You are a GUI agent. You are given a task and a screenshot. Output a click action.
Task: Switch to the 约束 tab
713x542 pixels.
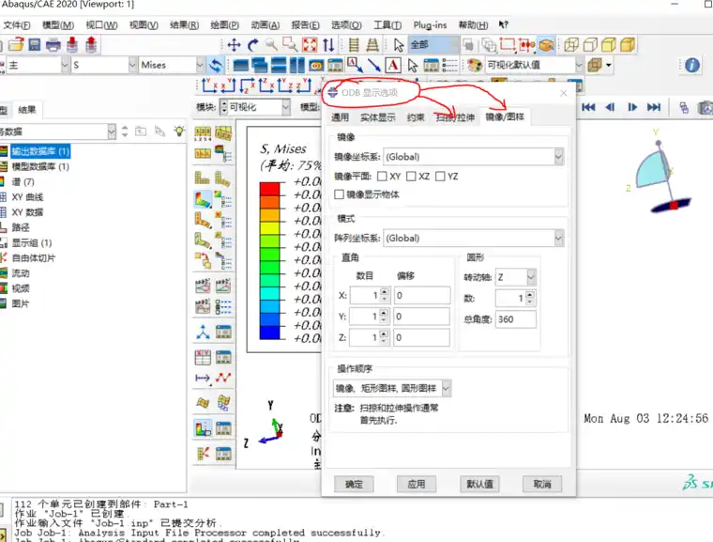(x=416, y=117)
